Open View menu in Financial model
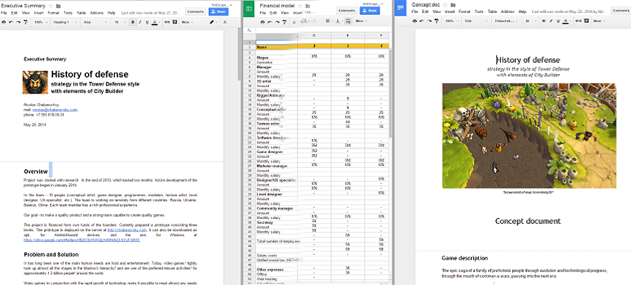631x285 pixels. coord(285,13)
